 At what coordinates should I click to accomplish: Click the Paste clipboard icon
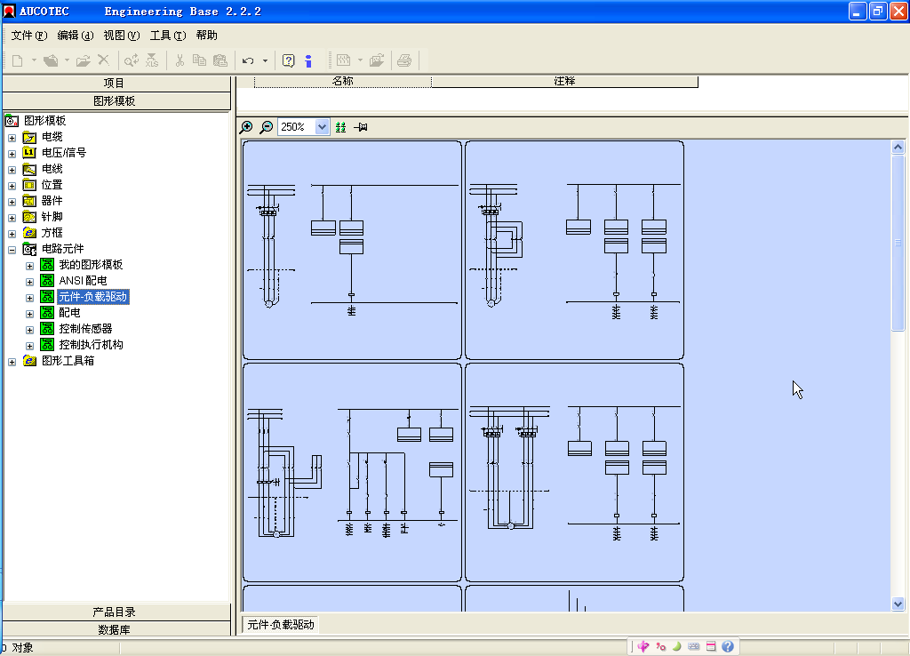point(220,60)
